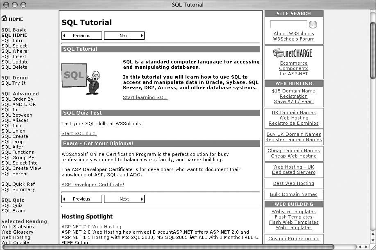Image resolution: width=376 pixels, height=250 pixels.
Task: Open SQL Try It demo
Action: [13, 83]
